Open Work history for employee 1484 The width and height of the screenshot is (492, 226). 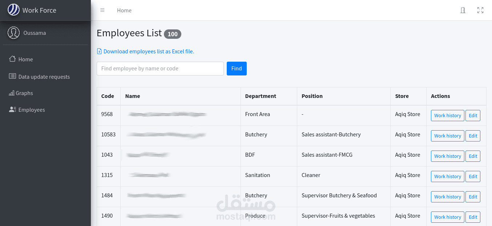click(447, 197)
